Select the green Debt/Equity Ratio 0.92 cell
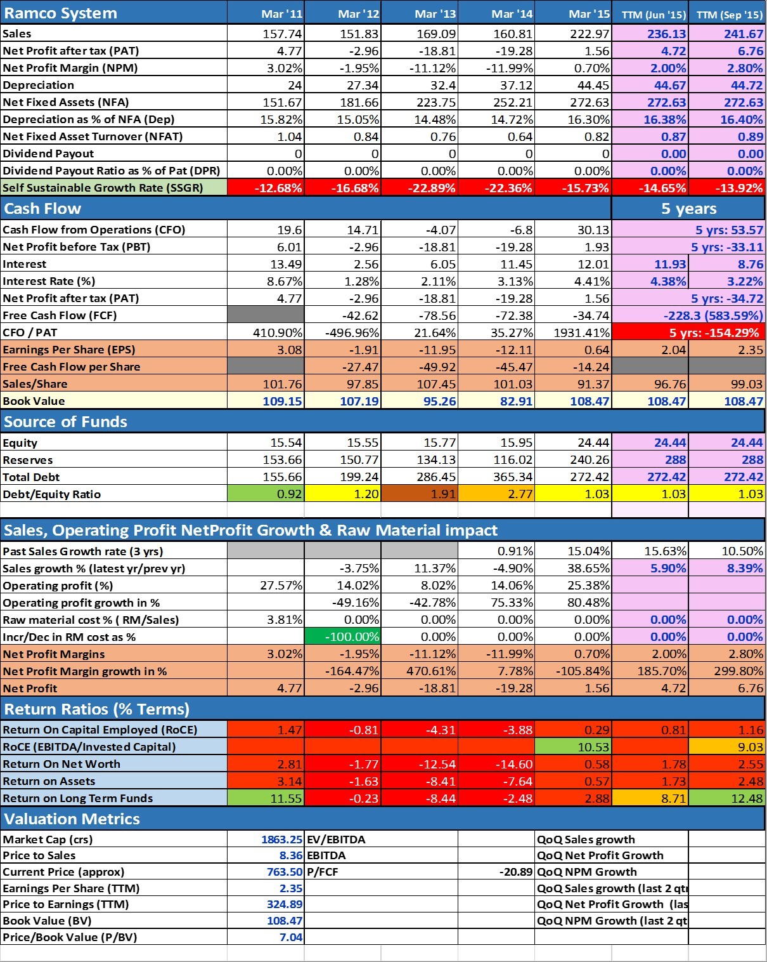The height and width of the screenshot is (962, 767). [266, 494]
